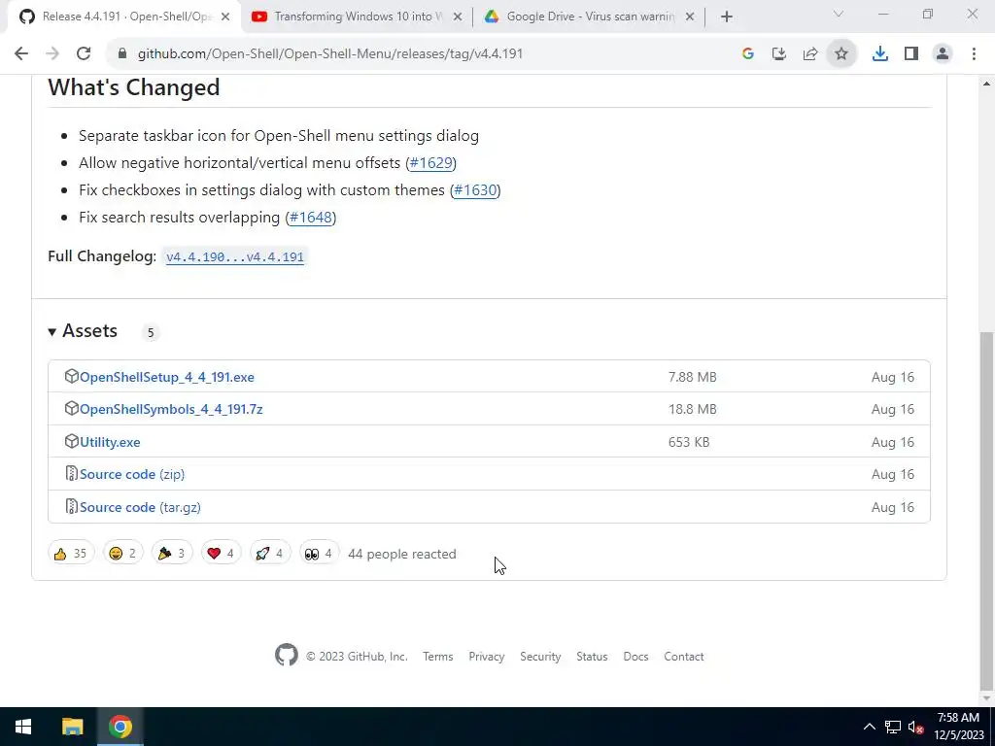Open the Docs footer link
The width and height of the screenshot is (995, 746).
(x=635, y=657)
